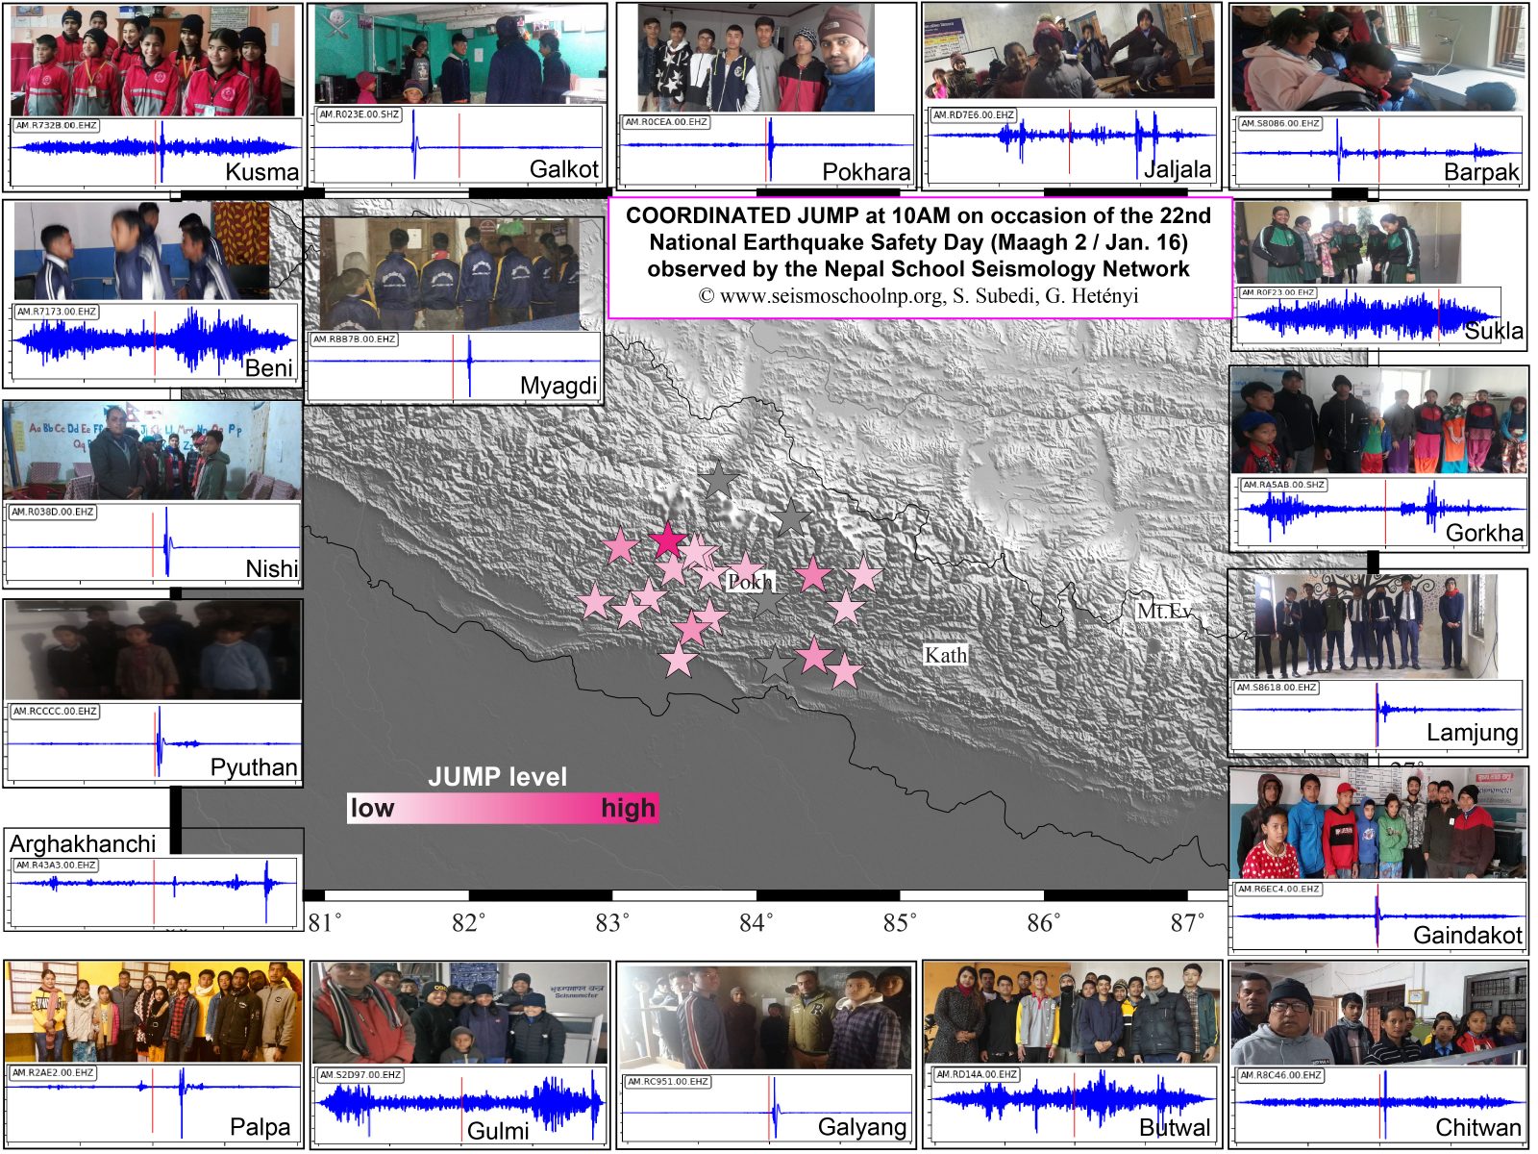This screenshot has height=1154, width=1538.
Task: Click the AM.R038D.00.EHZ station label for Nishi
Action: pyautogui.click(x=53, y=512)
